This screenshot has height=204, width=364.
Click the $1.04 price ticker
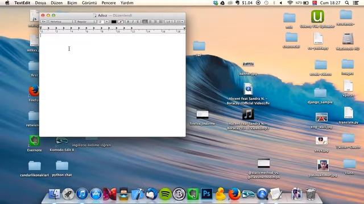click(247, 3)
